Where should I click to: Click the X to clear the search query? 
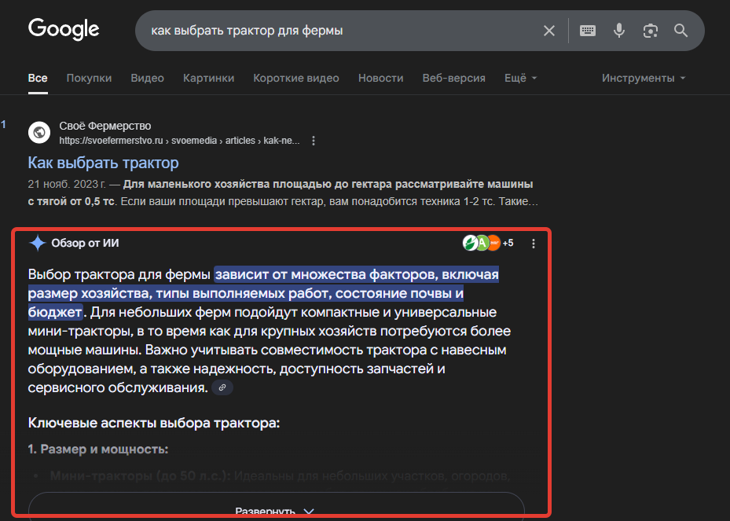click(549, 30)
